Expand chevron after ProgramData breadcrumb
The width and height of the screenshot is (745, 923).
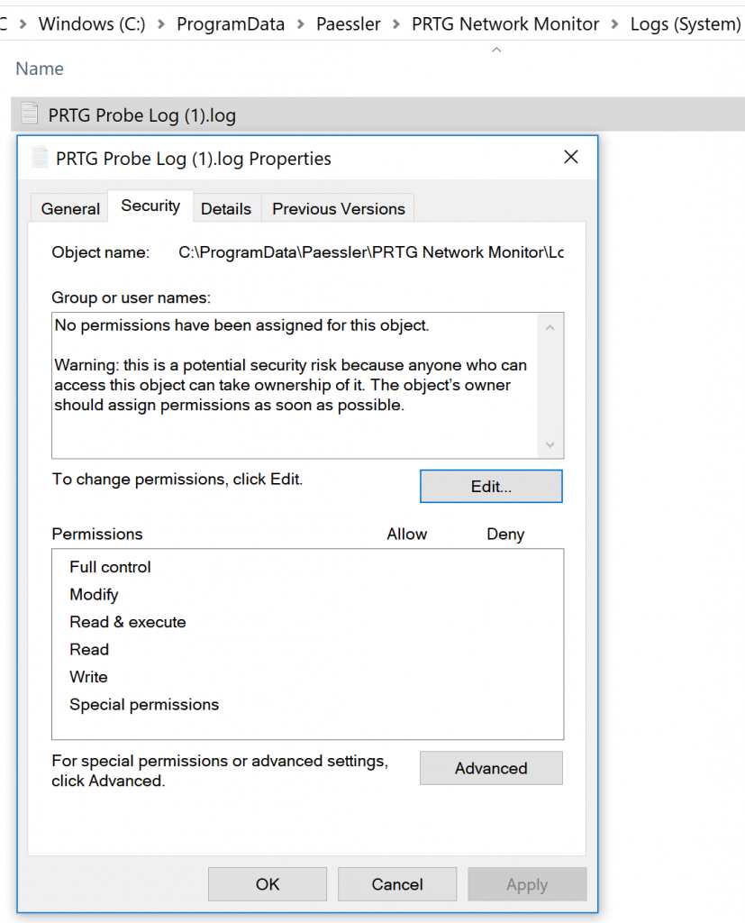[301, 24]
